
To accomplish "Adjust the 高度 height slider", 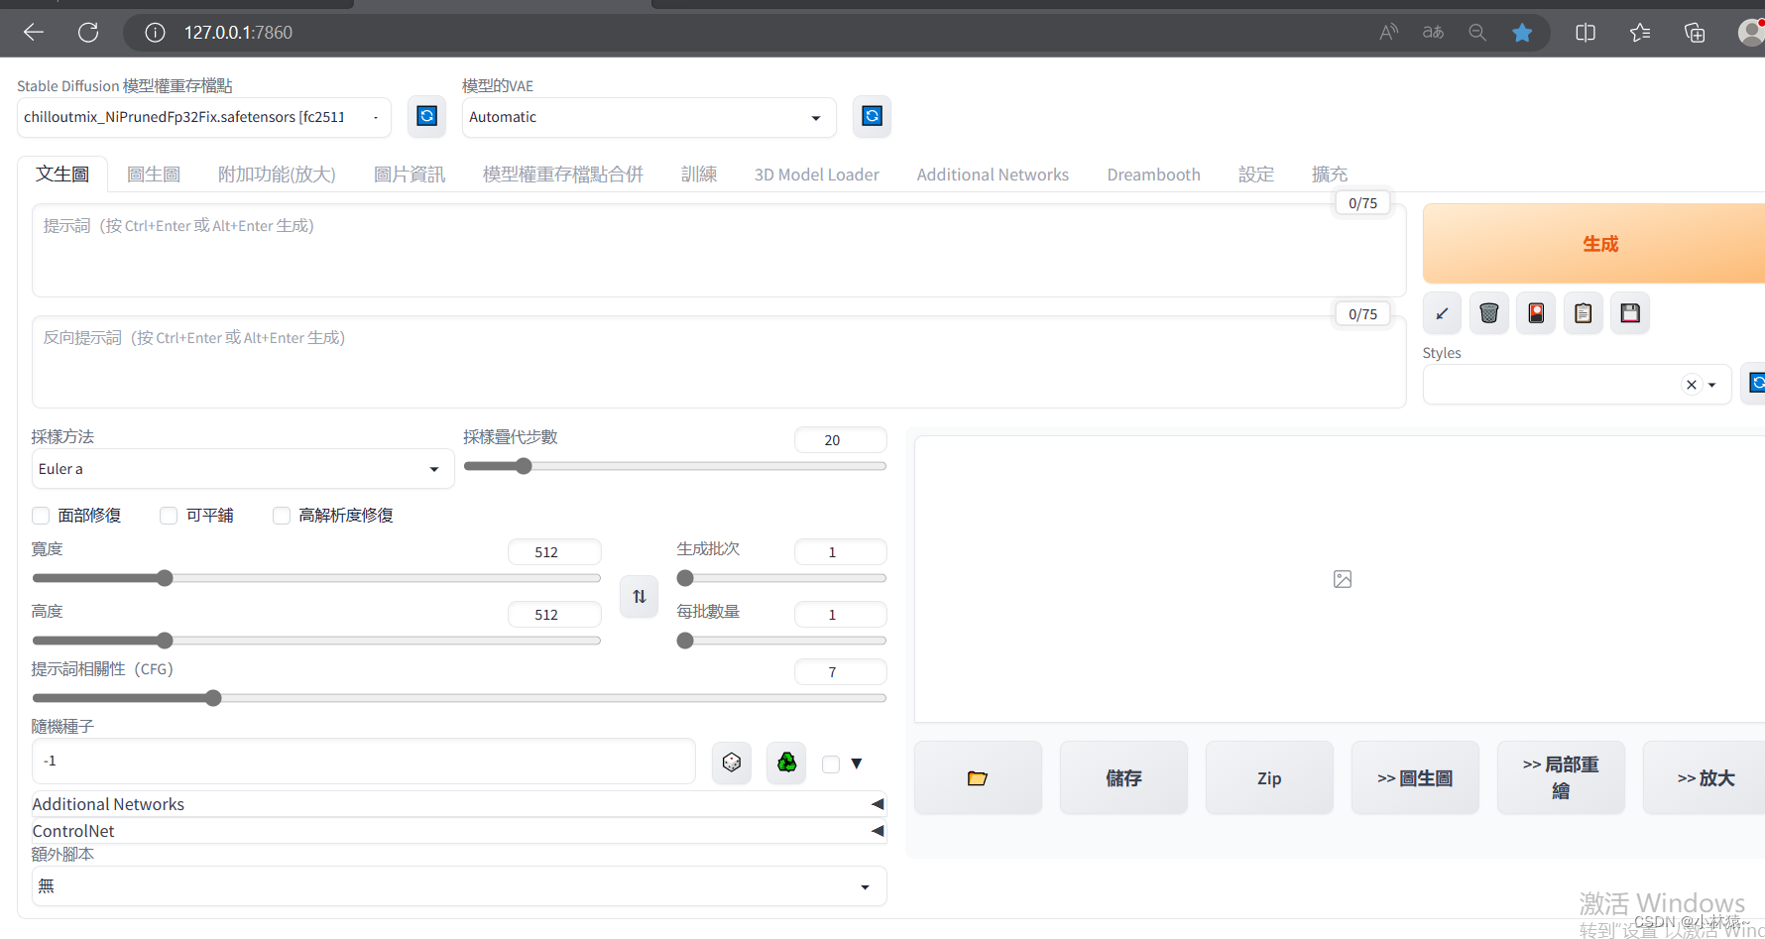I will tap(316, 641).
